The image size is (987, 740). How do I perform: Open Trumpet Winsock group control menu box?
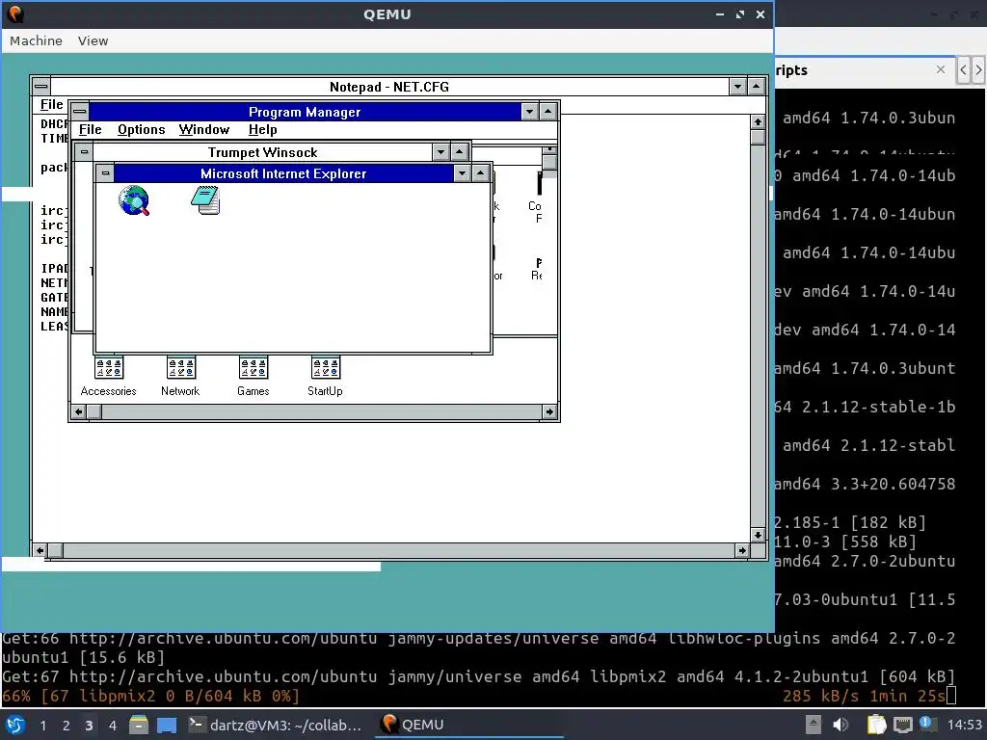tap(84, 152)
